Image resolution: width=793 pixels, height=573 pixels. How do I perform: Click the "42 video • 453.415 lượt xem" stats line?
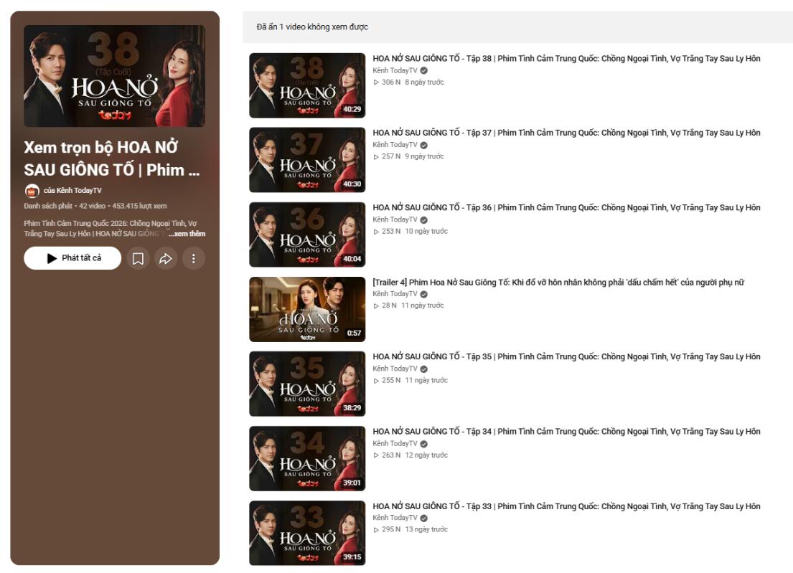click(123, 206)
